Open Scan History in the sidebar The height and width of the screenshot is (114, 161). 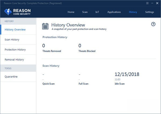tap(18, 40)
